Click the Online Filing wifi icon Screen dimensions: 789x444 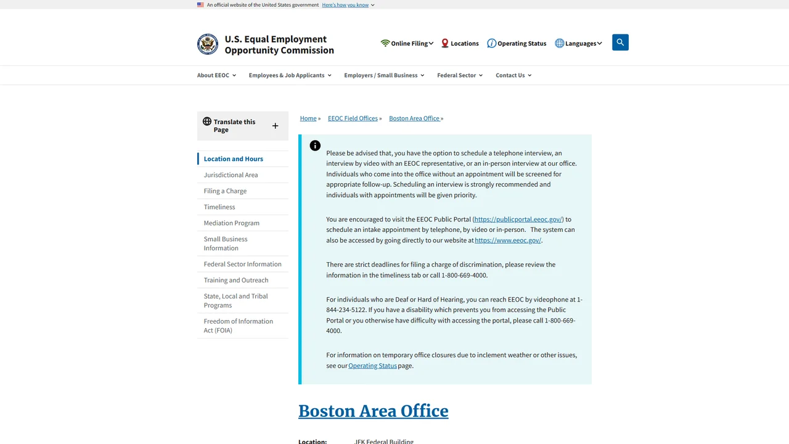click(x=385, y=43)
